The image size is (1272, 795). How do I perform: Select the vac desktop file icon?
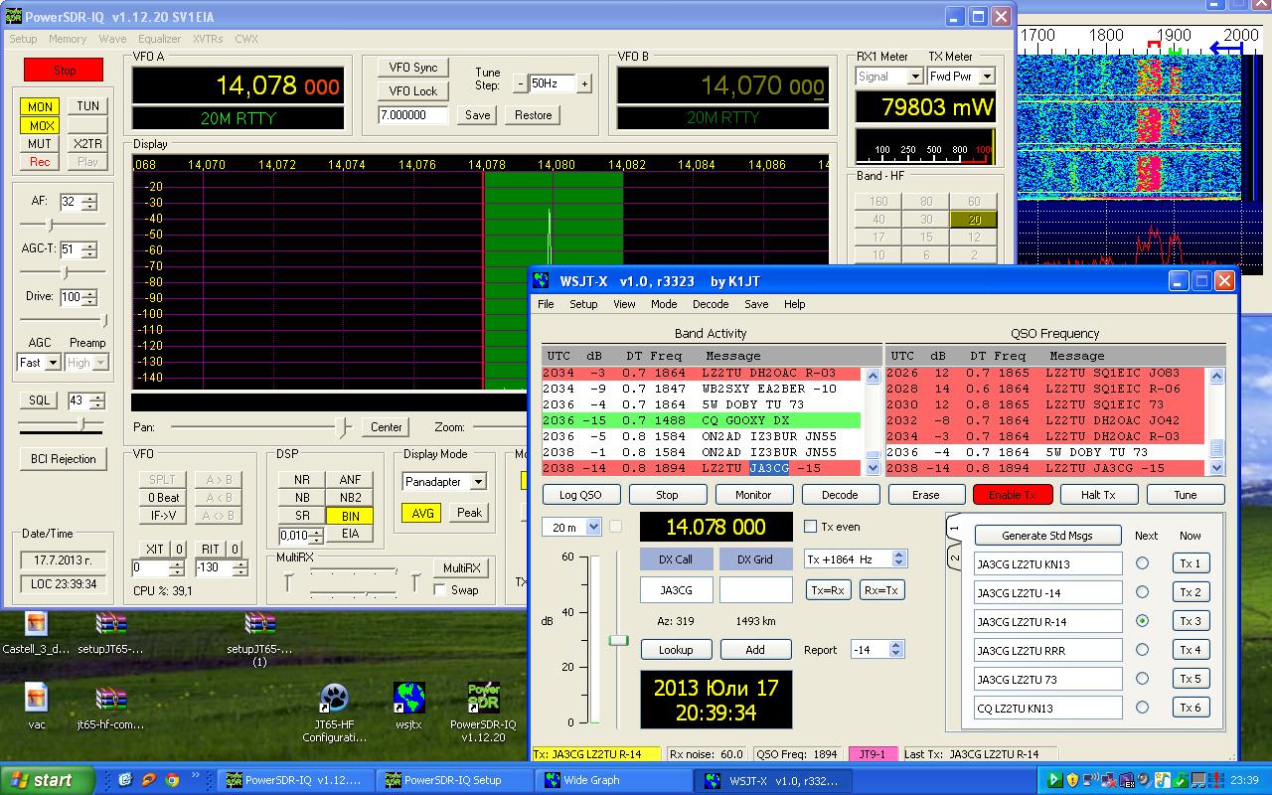point(36,698)
